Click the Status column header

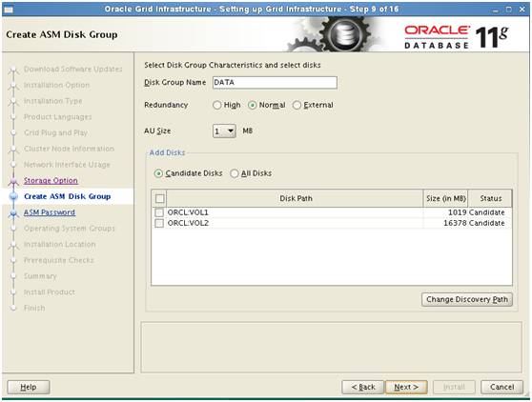[490, 198]
